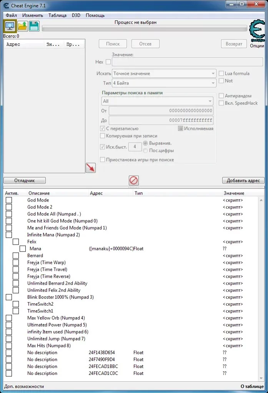Image resolution: width=268 pixels, height=393 pixels.
Task: Click the Cheat Engine logo icon
Action: tap(257, 30)
